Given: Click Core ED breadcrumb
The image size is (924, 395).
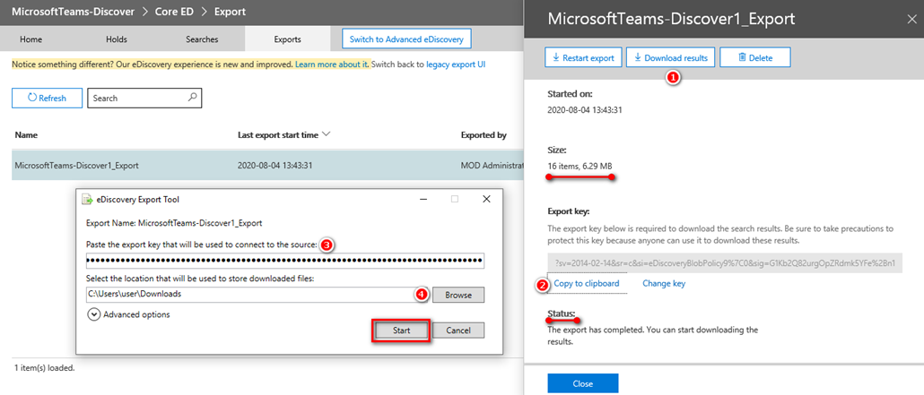Looking at the screenshot, I should pos(174,11).
